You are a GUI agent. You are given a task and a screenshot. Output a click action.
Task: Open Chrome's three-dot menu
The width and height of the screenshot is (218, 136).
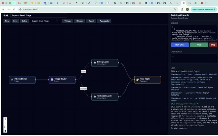coord(214,9)
